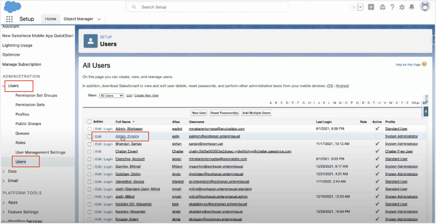Open Help for this Page link

click(408, 65)
